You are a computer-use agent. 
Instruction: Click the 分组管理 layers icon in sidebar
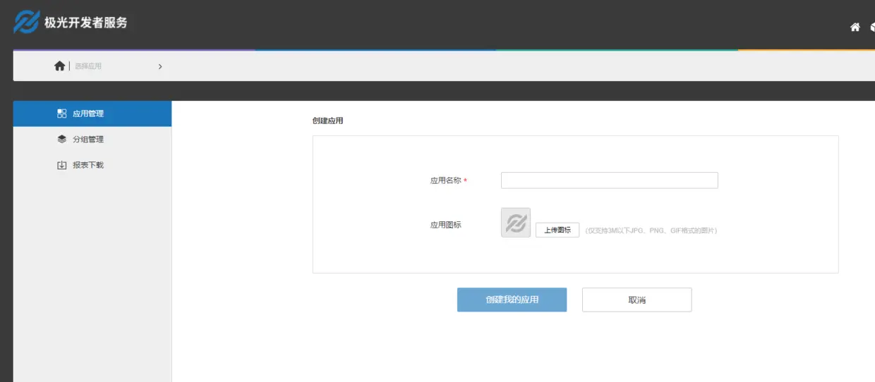pyautogui.click(x=62, y=139)
